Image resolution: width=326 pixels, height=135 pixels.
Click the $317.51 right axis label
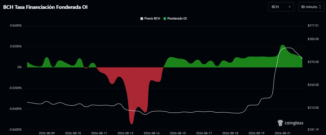click(x=313, y=26)
